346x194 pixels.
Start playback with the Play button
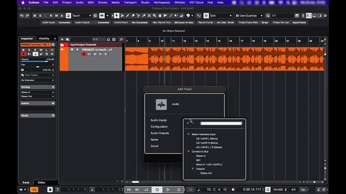(168, 190)
